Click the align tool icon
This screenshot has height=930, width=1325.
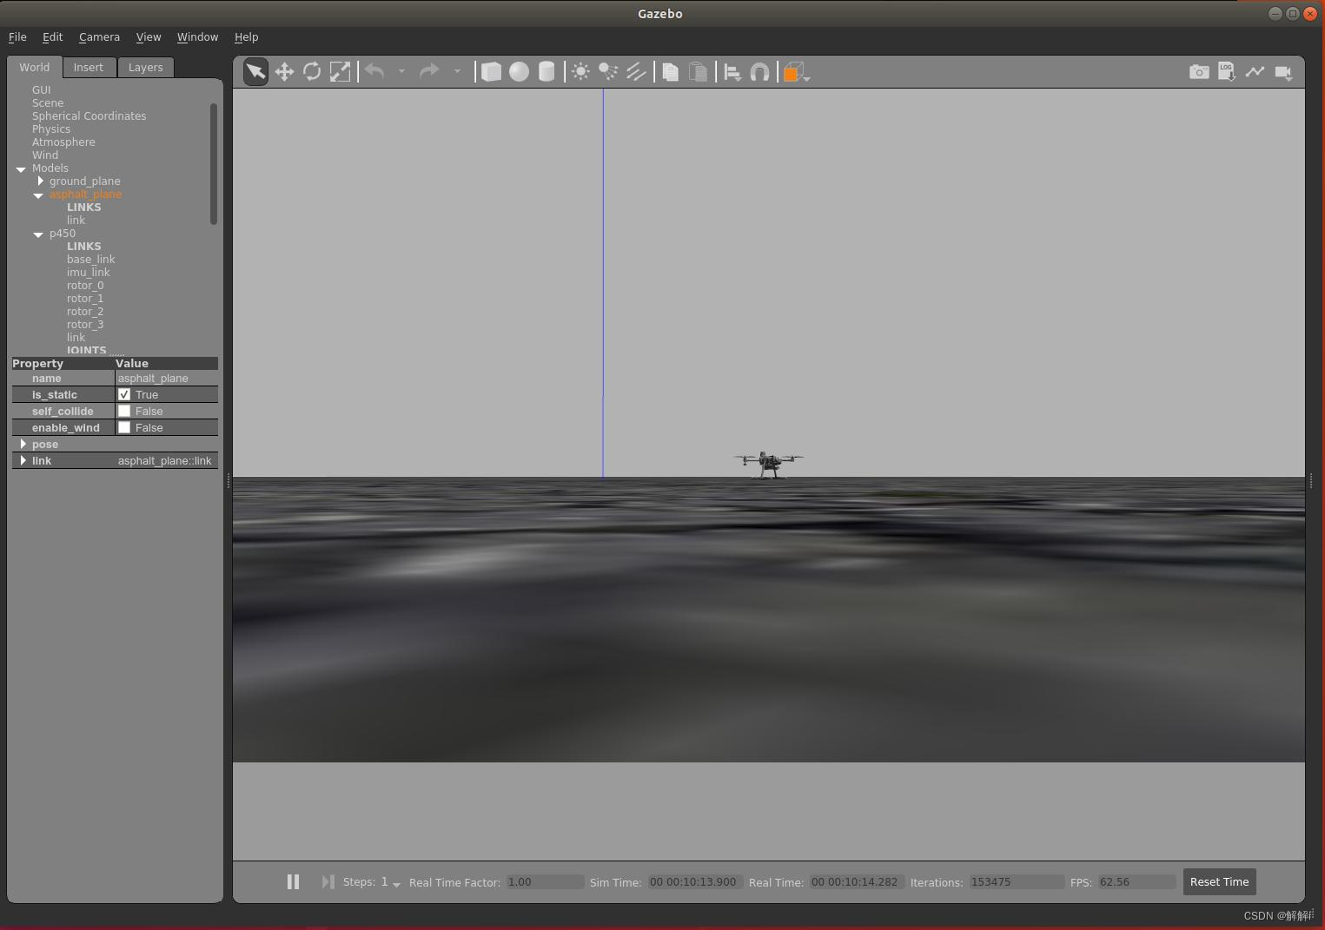click(x=732, y=72)
